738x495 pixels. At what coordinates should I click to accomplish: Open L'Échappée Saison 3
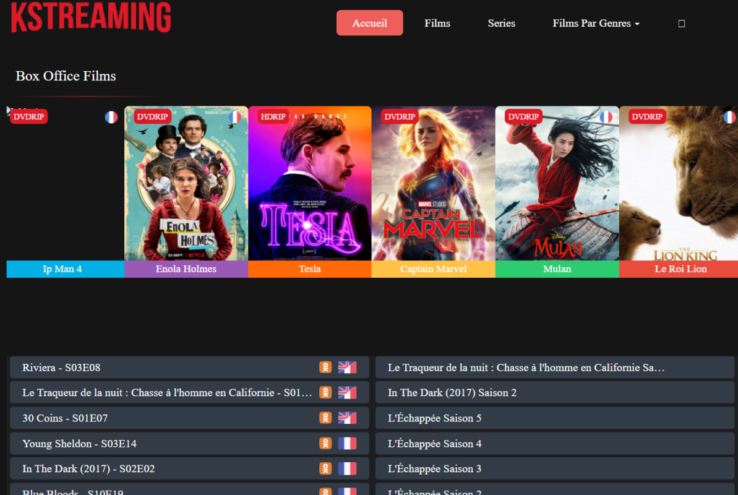555,468
